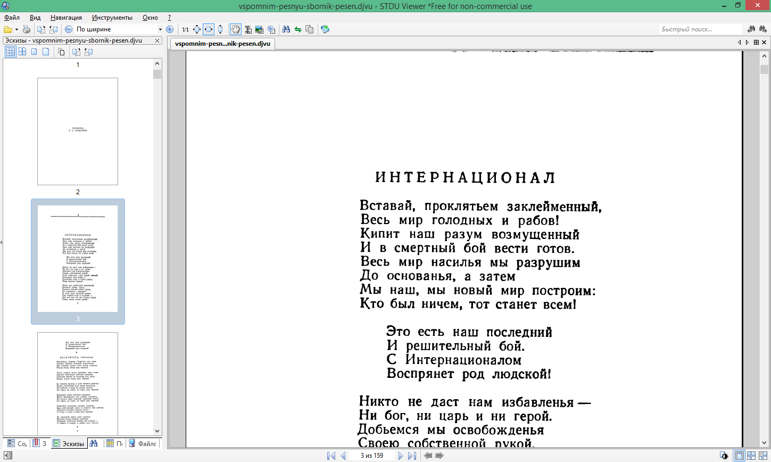The height and width of the screenshot is (462, 771).
Task: Open the binoculars Find tool in toolbar
Action: pyautogui.click(x=286, y=29)
